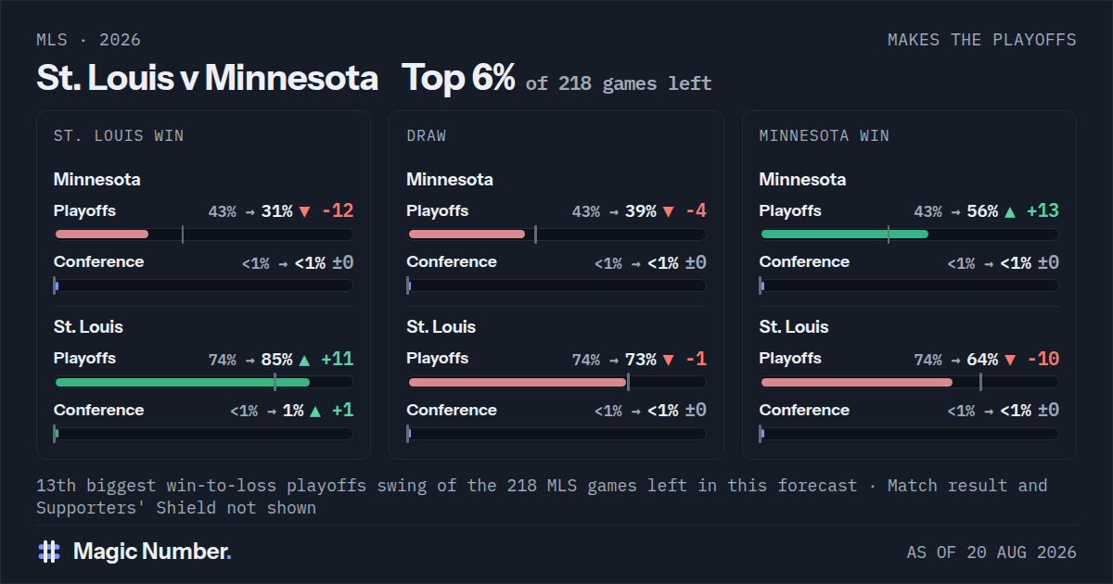The width and height of the screenshot is (1113, 584).
Task: Click the MAKES THE PLAYOFFS label
Action: point(981,40)
